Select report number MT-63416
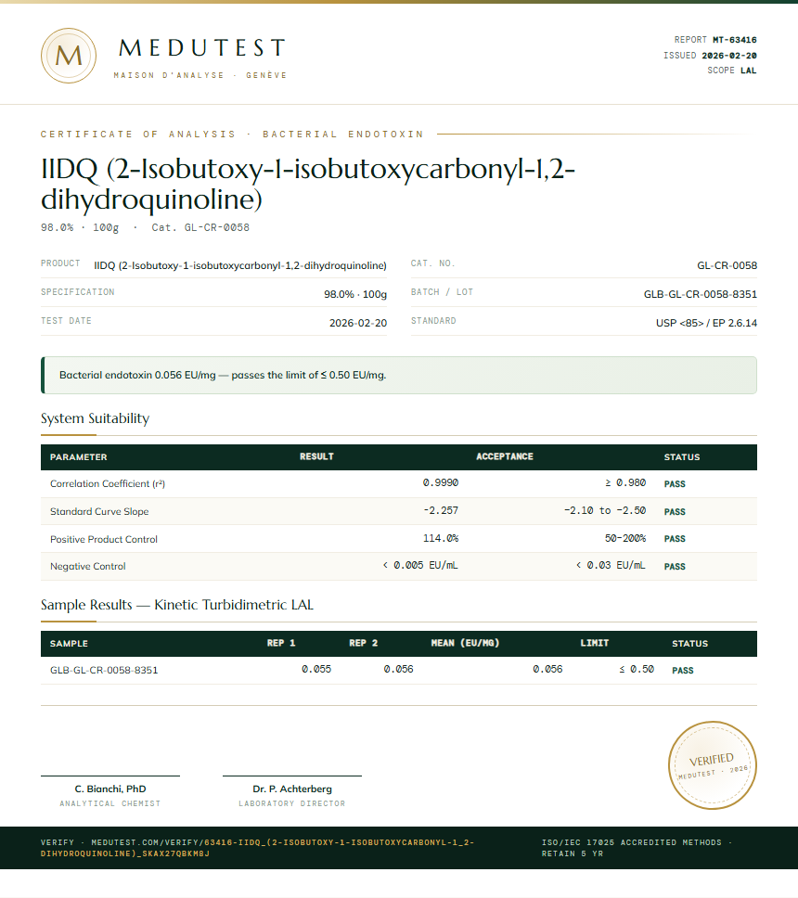The width and height of the screenshot is (798, 898). point(734,40)
